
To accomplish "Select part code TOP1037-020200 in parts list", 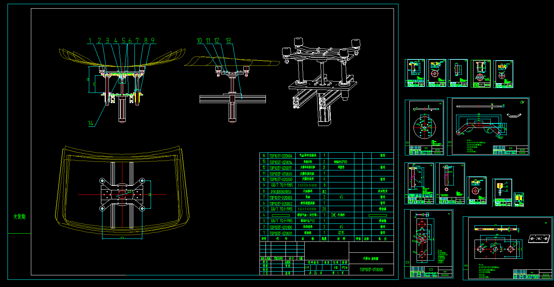I will point(281,179).
